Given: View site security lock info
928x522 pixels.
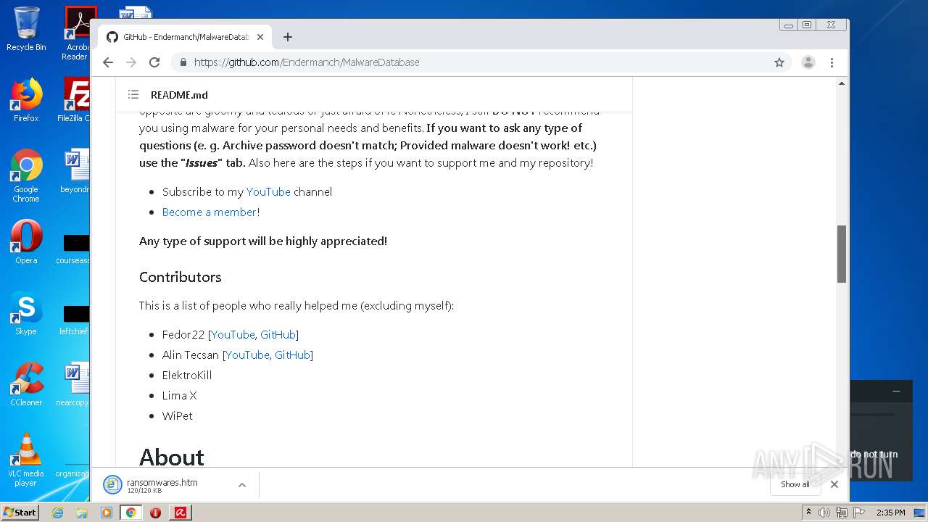Looking at the screenshot, I should [x=183, y=62].
